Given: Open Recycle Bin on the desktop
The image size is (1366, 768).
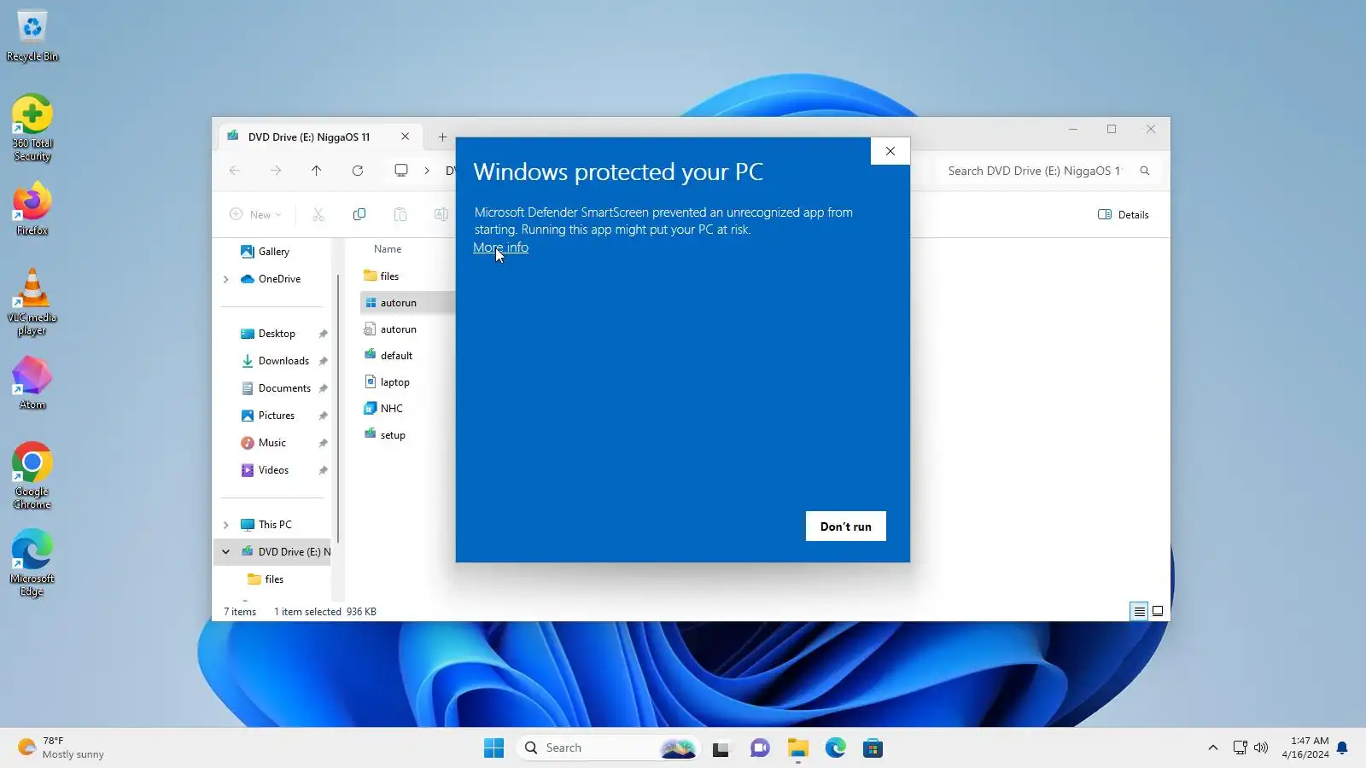Looking at the screenshot, I should point(32,36).
